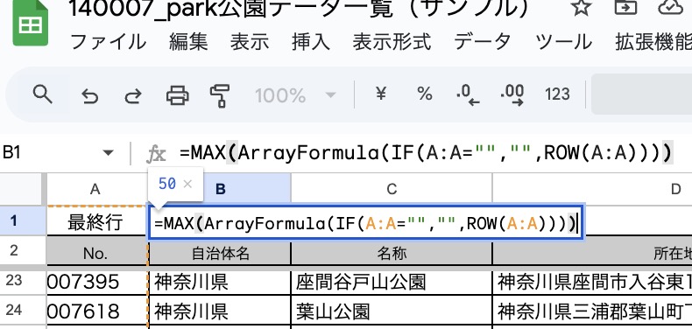
Task: Click cell 007618
Action: tap(96, 311)
